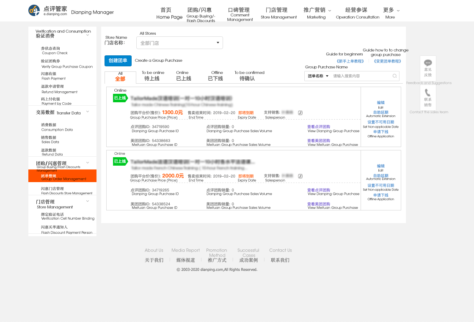474x322 pixels.
Task: Click the search magnifier icon
Action: (394, 76)
